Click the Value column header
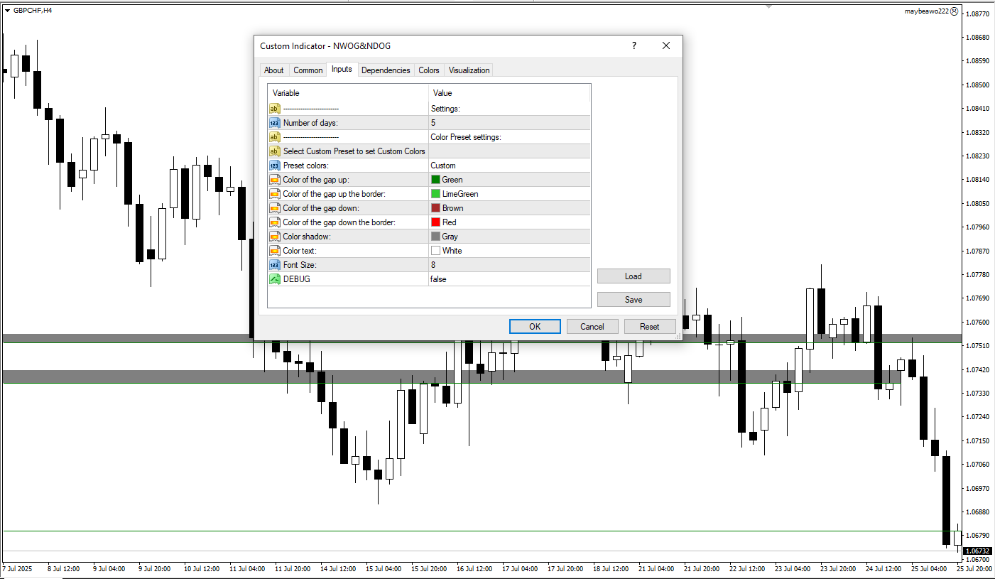 509,93
